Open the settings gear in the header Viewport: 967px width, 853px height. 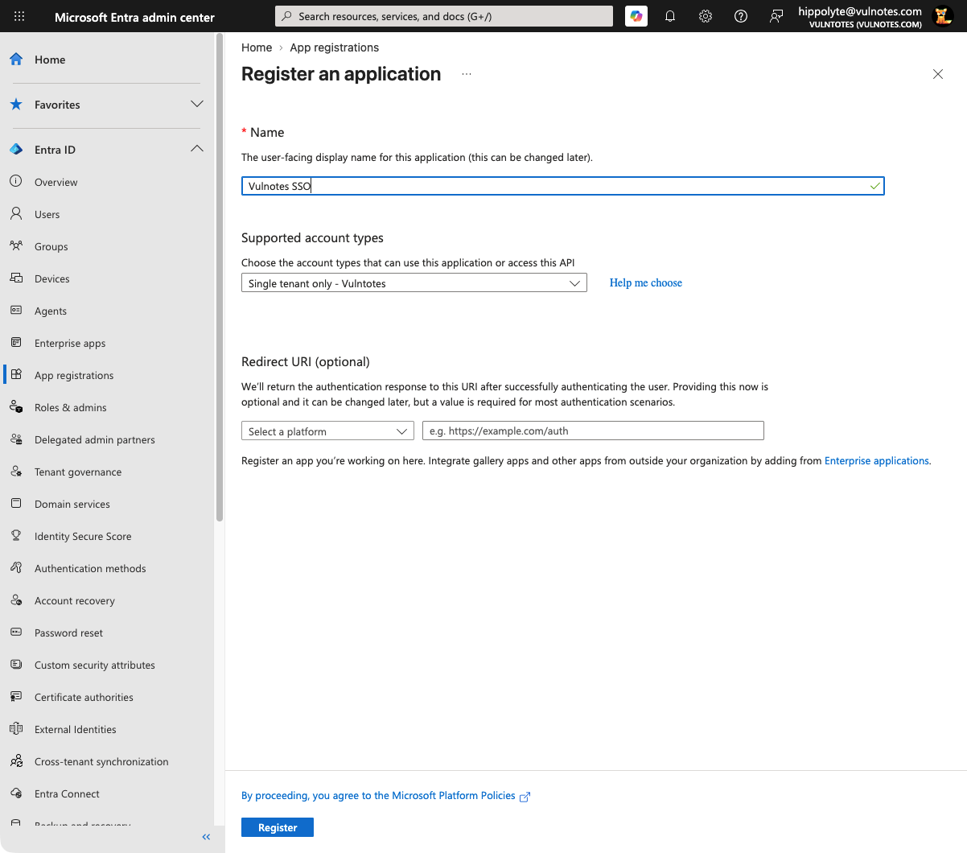coord(706,16)
